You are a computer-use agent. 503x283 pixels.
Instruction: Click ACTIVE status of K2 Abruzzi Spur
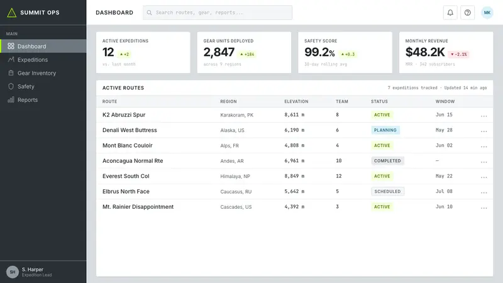point(382,115)
